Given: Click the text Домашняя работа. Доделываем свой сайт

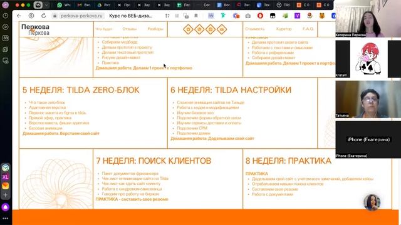Looking at the screenshot, I should 212,139.
